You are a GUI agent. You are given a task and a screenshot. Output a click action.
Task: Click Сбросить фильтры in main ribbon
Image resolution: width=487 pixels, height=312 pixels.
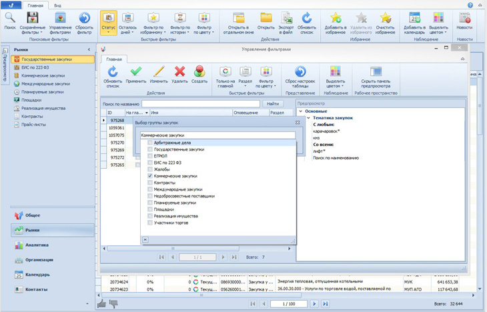point(84,19)
